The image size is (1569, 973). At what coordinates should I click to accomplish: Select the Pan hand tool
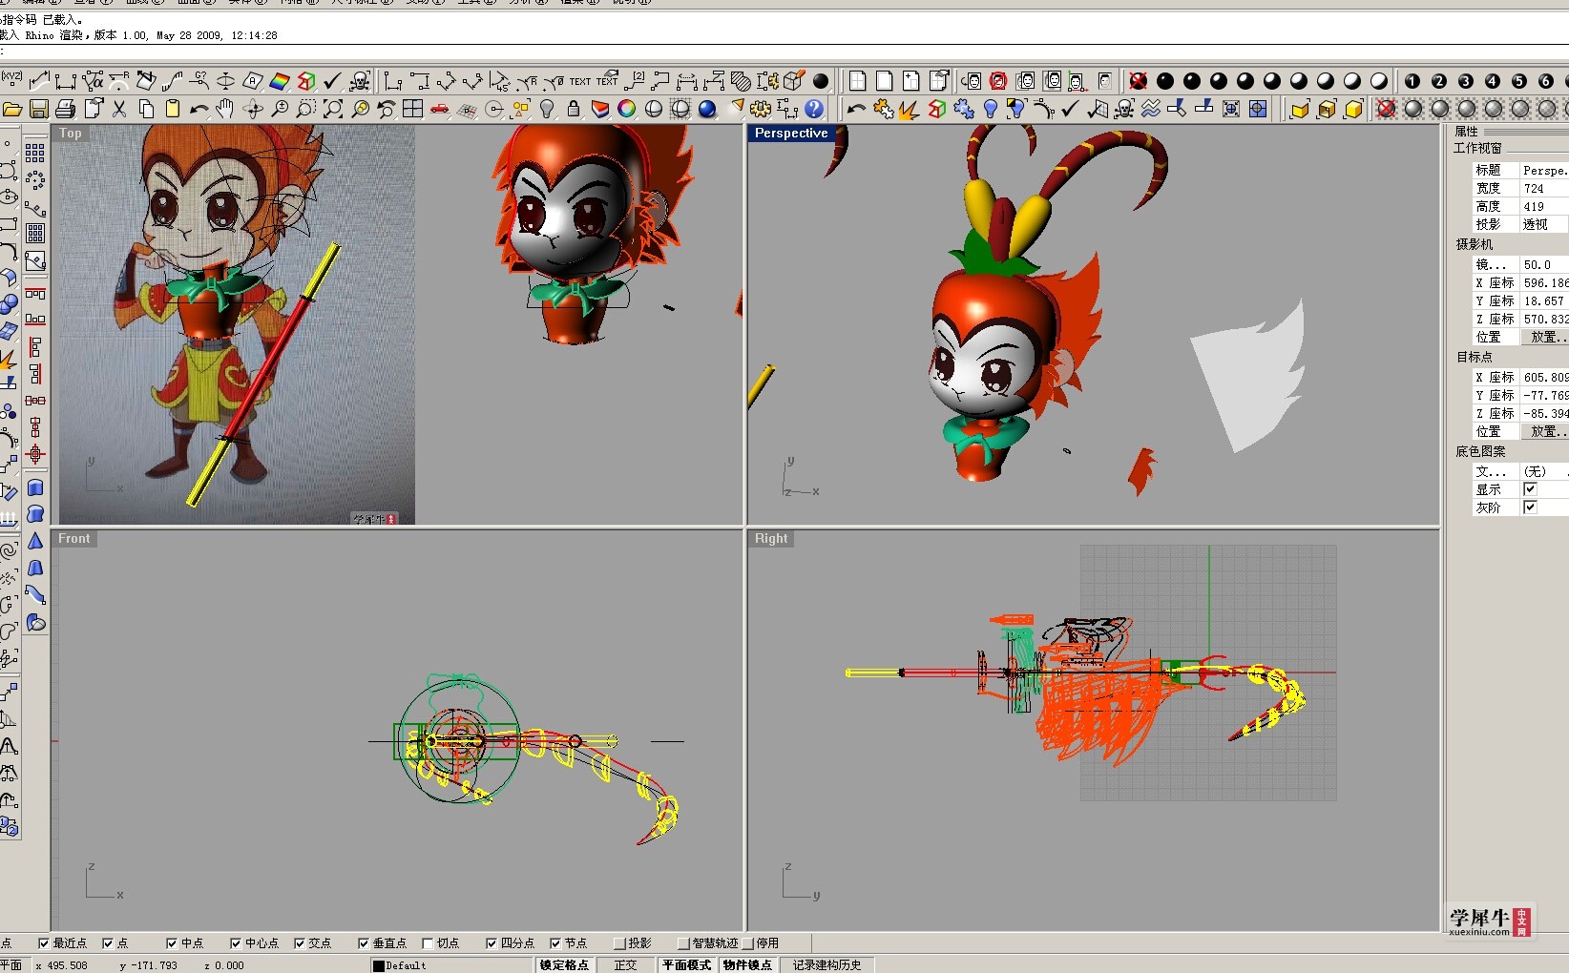225,109
